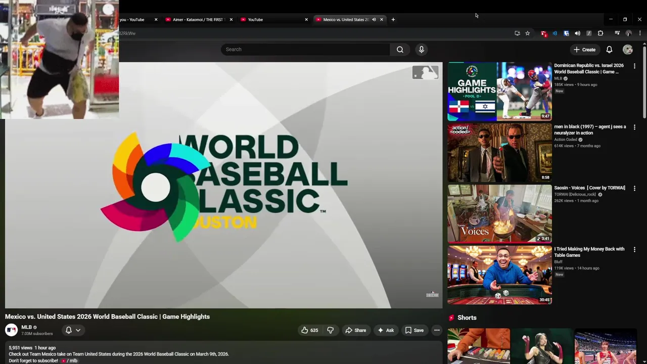This screenshot has width=647, height=364.
Task: Open options for the Saosin - Voices video
Action: (x=634, y=188)
